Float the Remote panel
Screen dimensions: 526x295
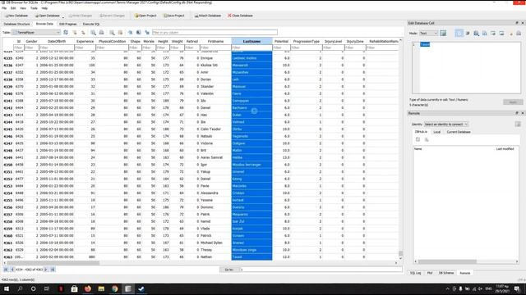(517, 113)
